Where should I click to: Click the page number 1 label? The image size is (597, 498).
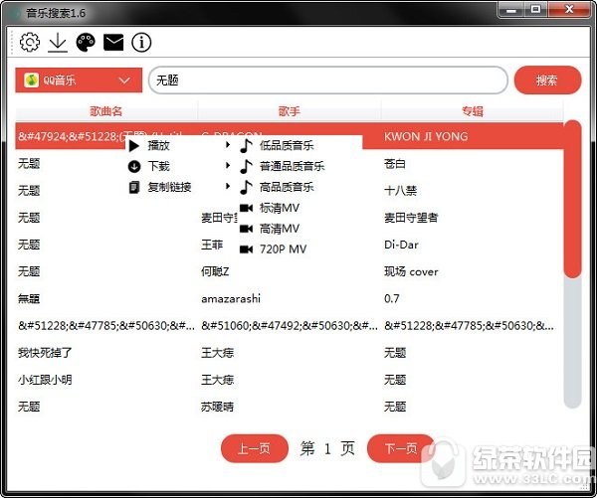pyautogui.click(x=327, y=449)
